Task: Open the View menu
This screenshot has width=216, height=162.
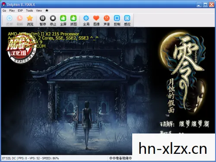Action: tap(39, 10)
